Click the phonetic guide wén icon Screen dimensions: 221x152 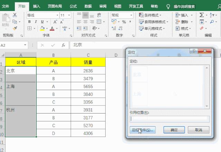click(65, 28)
